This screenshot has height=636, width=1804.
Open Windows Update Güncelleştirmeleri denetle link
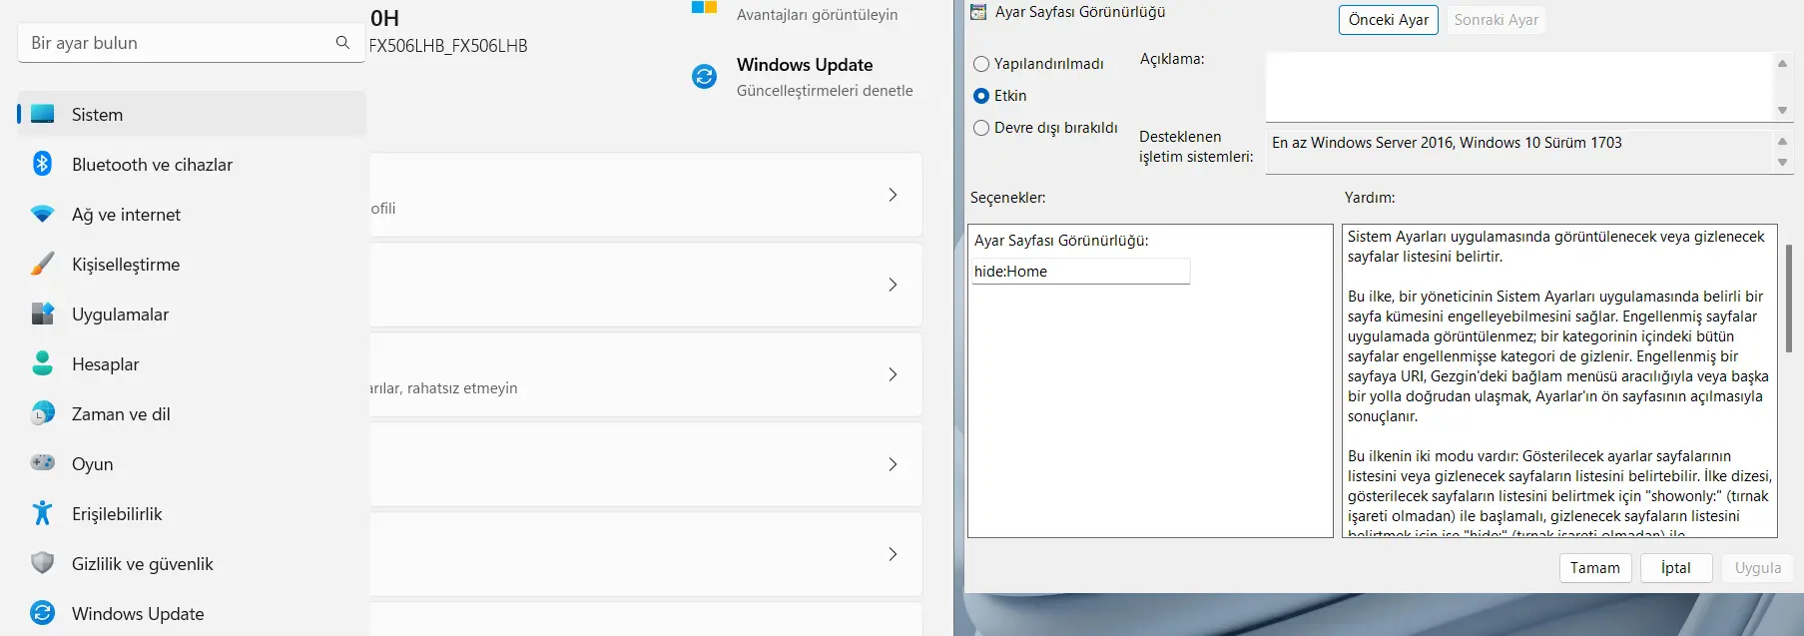825,91
